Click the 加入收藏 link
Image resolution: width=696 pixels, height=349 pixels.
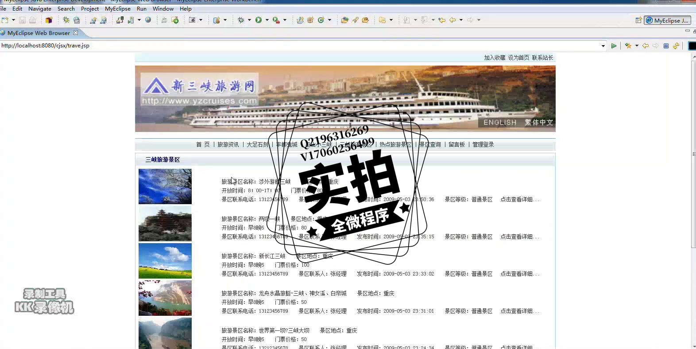click(x=495, y=58)
